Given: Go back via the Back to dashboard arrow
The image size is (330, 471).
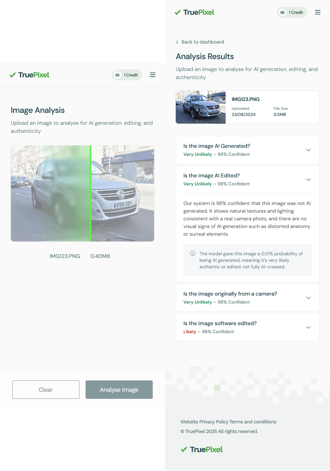Looking at the screenshot, I should [177, 42].
